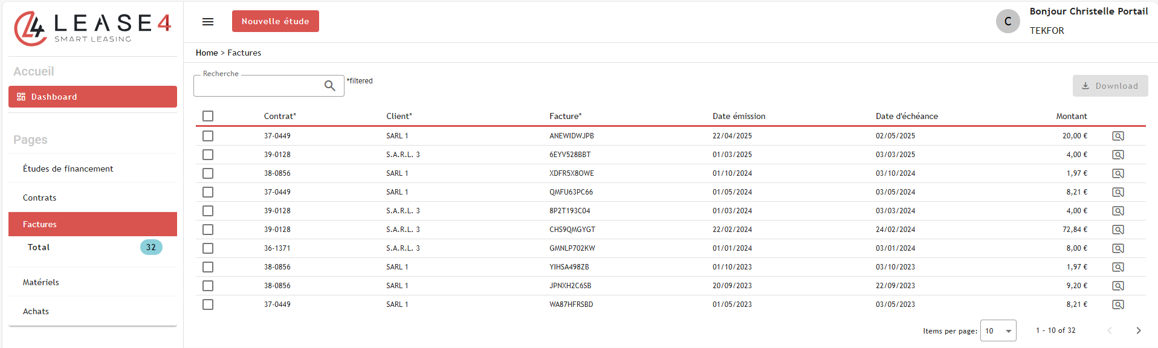View details of invoice ANEWIDWJPB
Image resolution: width=1158 pixels, height=348 pixels.
tap(1118, 136)
